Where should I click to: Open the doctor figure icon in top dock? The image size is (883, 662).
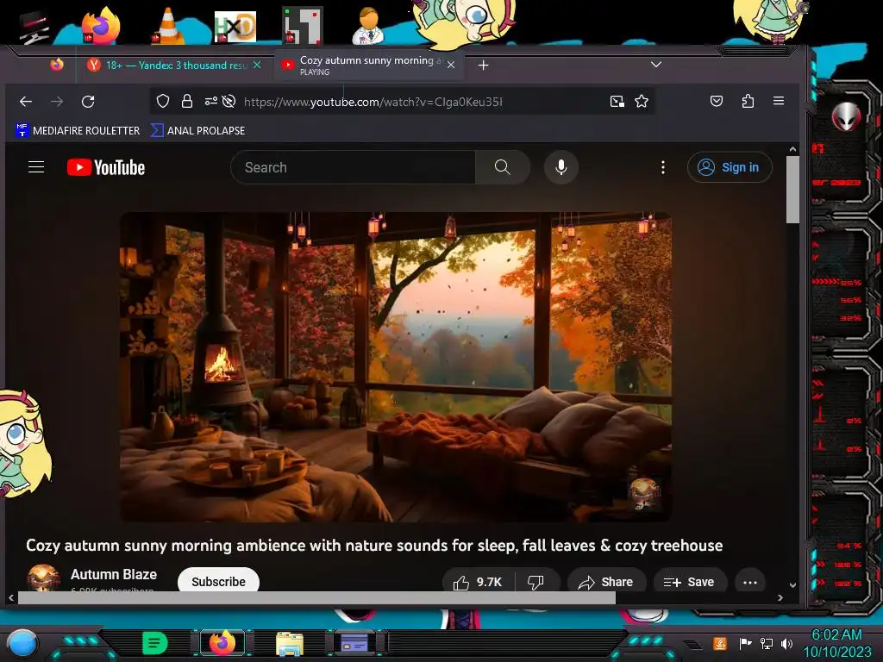tap(368, 27)
